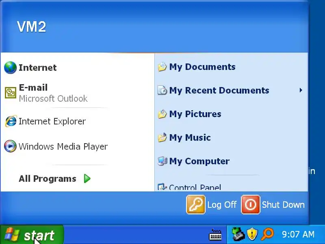Click the My Music folder icon
Screen dimensions: 325x244
pos(162,137)
